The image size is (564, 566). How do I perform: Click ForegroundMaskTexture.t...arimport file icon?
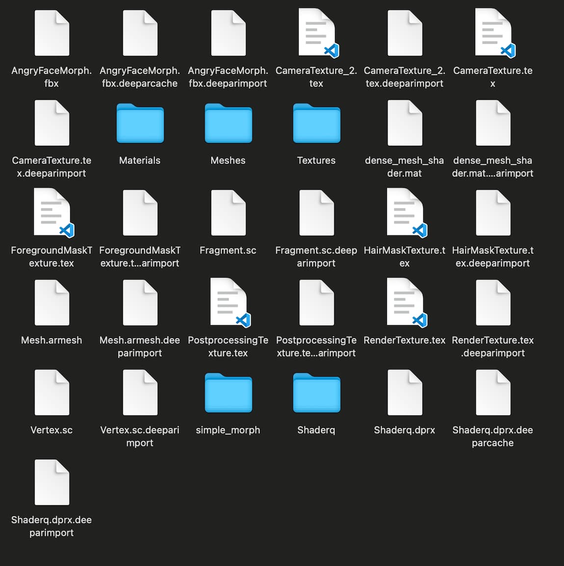(x=140, y=212)
